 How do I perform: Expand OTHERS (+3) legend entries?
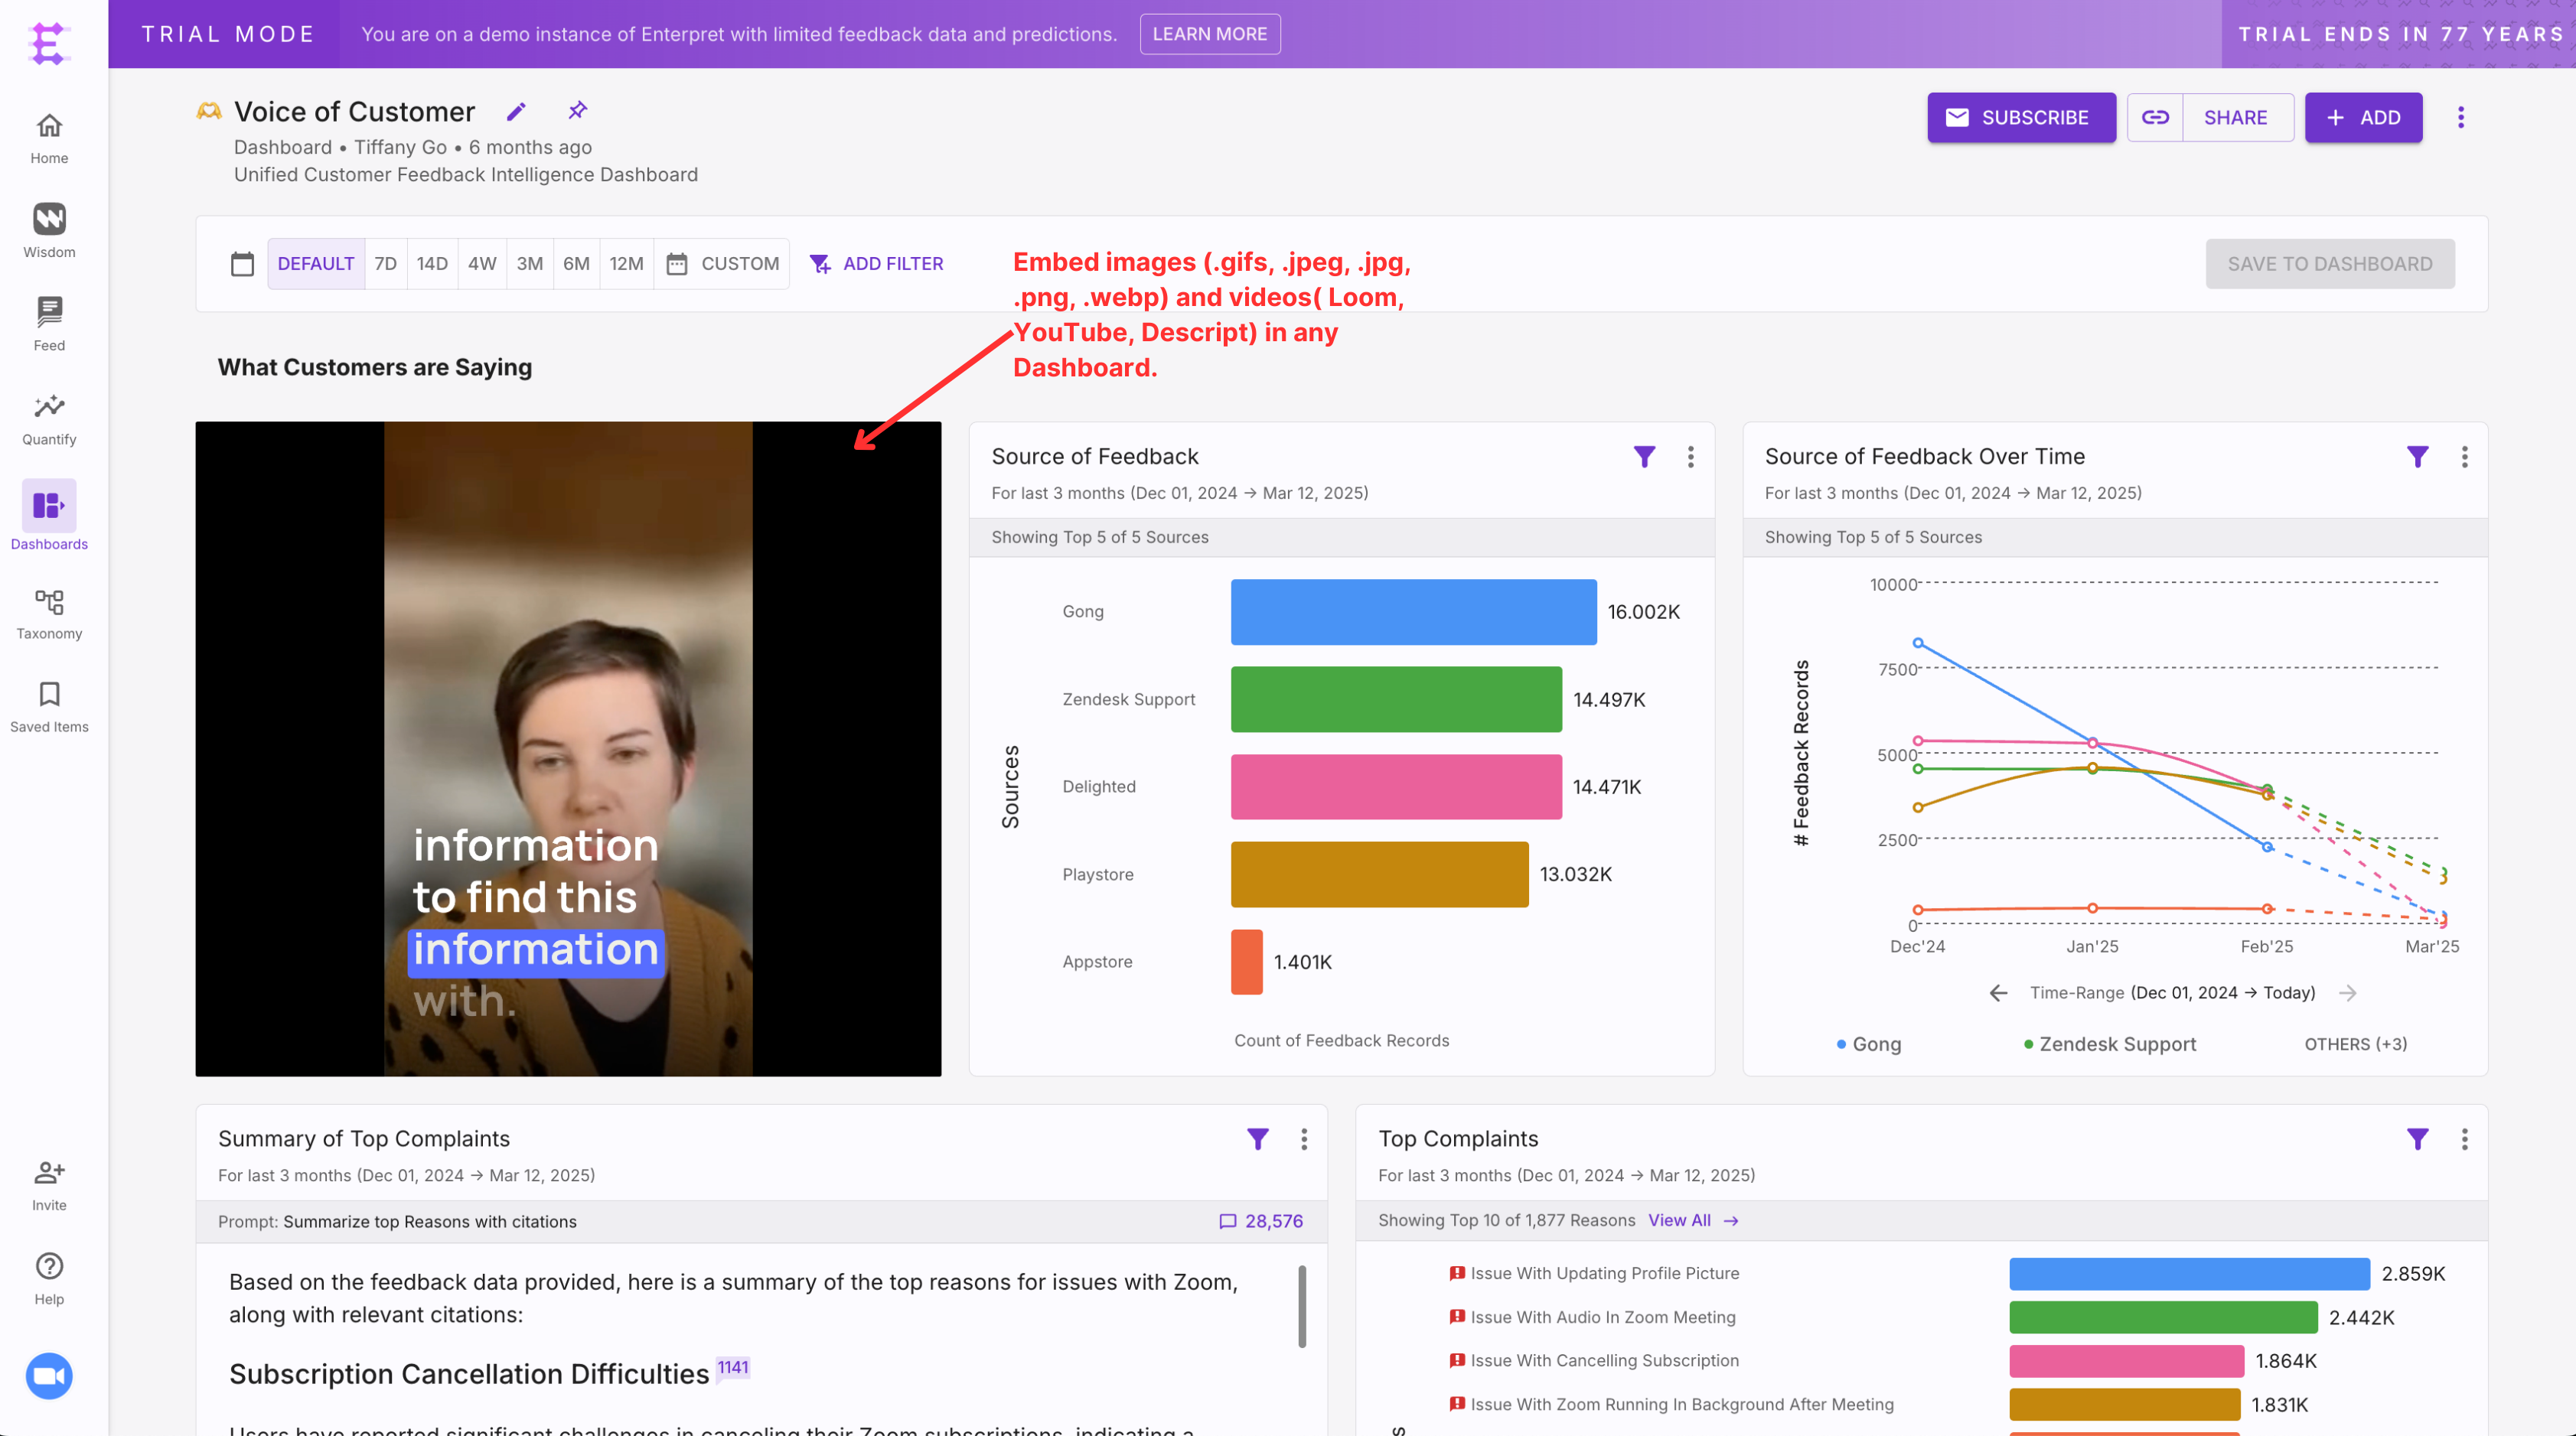(2355, 1043)
